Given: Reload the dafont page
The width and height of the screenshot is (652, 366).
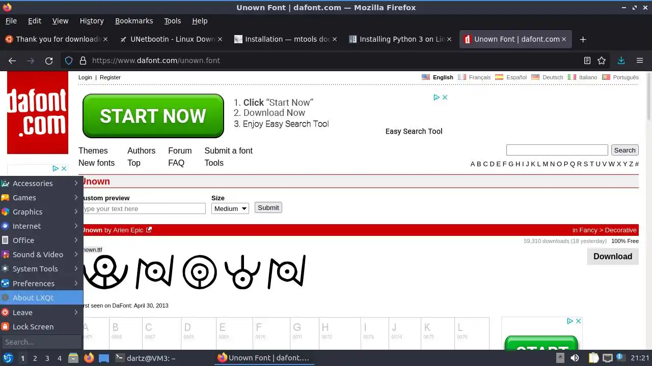Looking at the screenshot, I should tap(49, 60).
